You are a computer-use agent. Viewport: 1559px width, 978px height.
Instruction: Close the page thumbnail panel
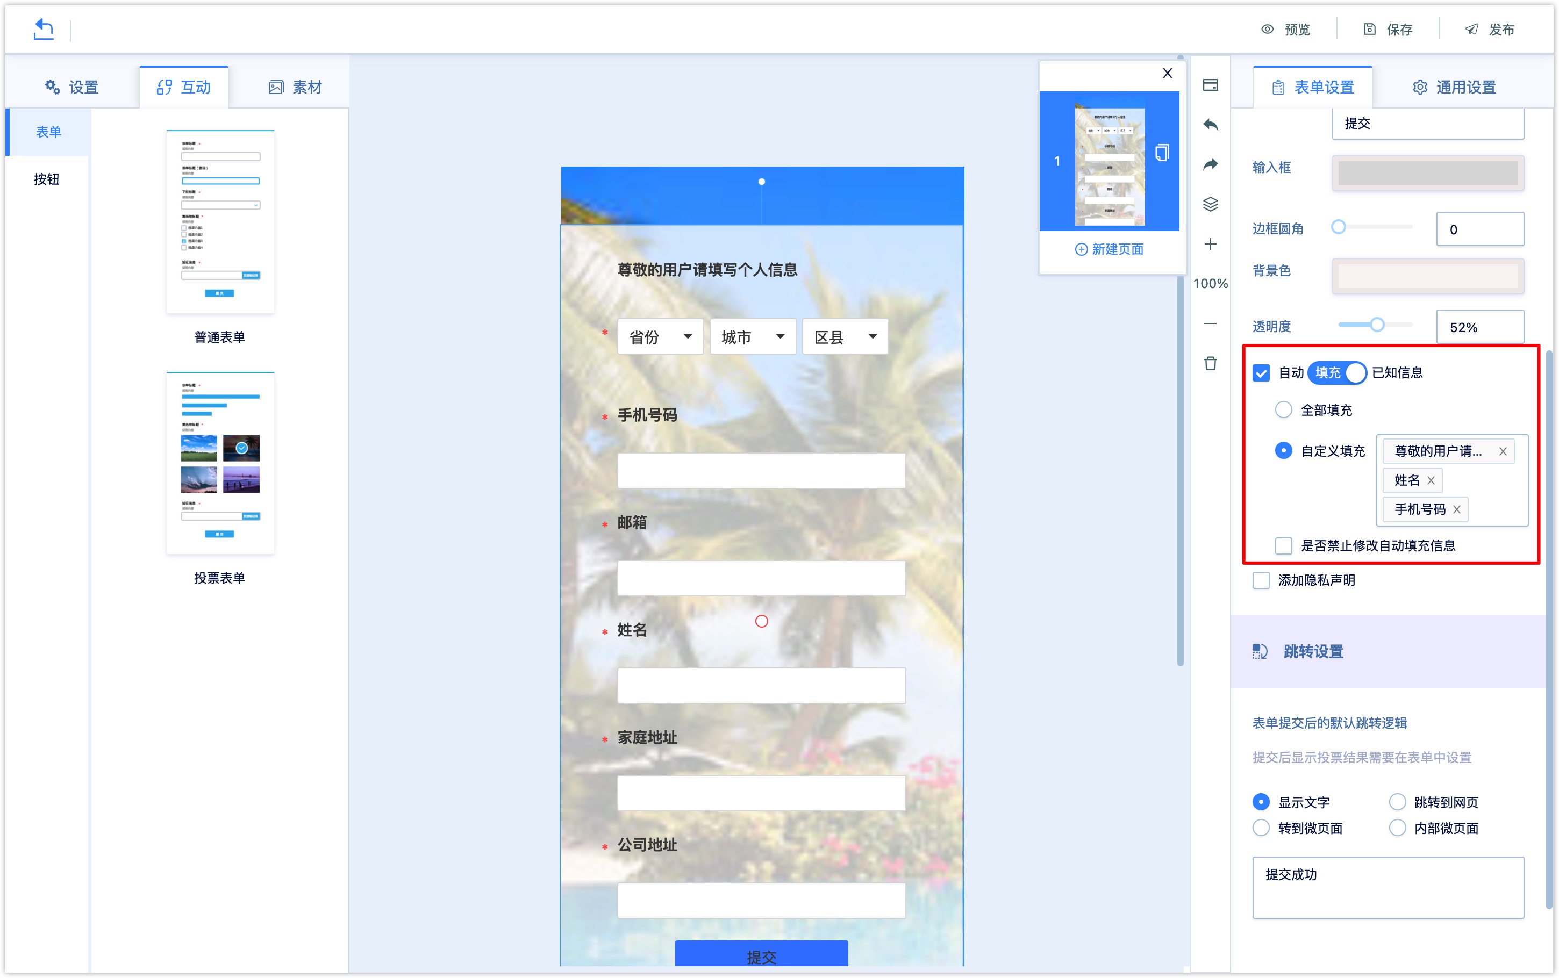[x=1167, y=73]
